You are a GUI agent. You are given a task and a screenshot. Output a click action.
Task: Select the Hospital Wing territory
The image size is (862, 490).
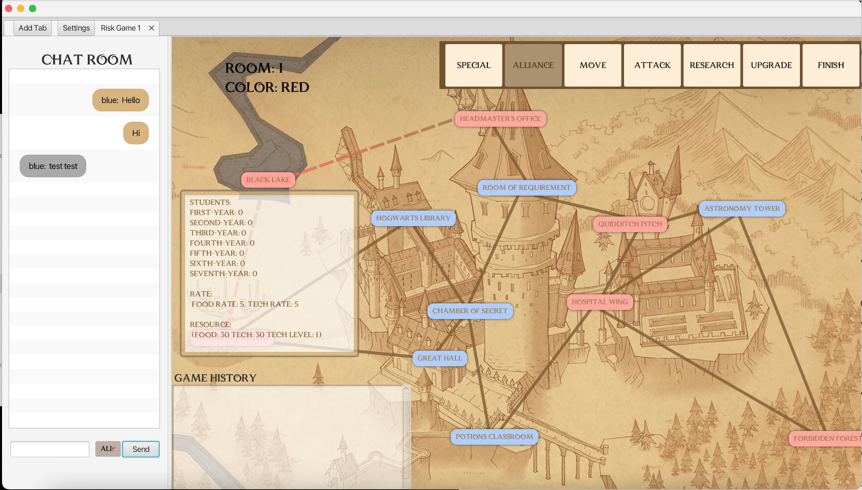pyautogui.click(x=600, y=302)
